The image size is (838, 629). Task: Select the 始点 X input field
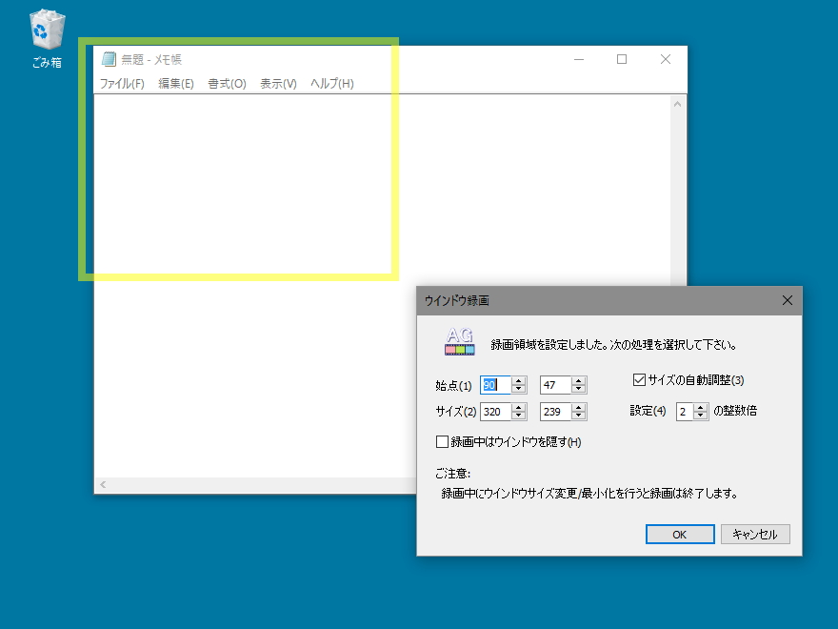[x=495, y=384]
